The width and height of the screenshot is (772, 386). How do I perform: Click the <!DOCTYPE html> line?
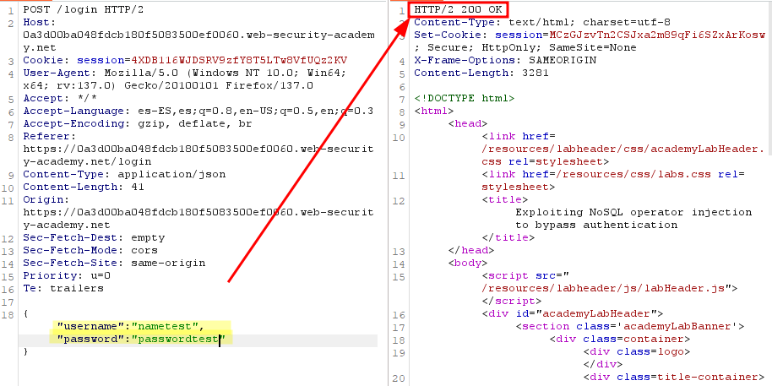coord(465,99)
